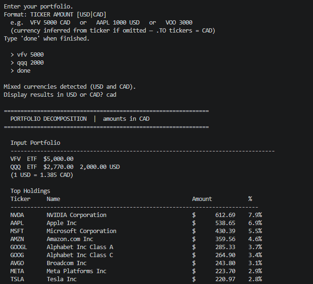
Task: Click the 'Top Holdings' heading
Action: point(30,191)
